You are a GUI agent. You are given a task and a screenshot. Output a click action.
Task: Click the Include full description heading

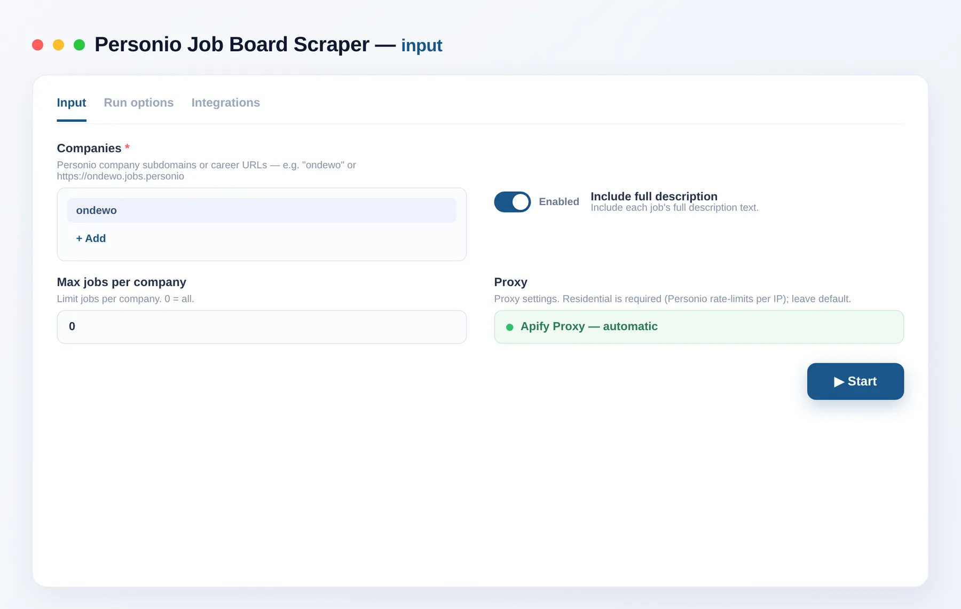[x=654, y=196]
